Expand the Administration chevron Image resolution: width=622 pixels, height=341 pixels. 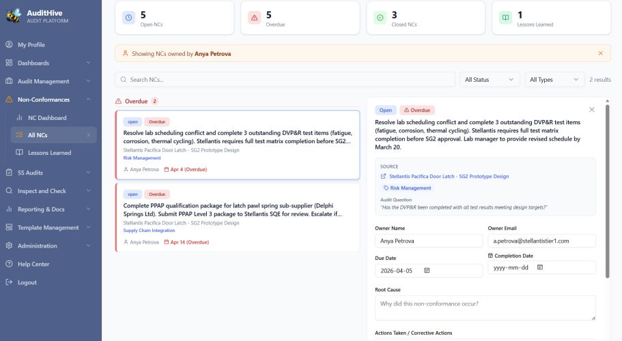89,246
